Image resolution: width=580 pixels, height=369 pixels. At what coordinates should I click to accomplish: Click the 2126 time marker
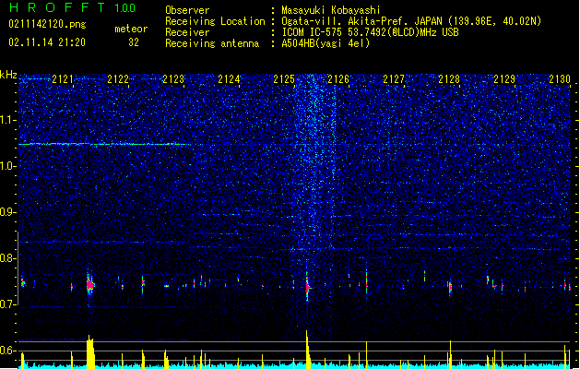(338, 79)
